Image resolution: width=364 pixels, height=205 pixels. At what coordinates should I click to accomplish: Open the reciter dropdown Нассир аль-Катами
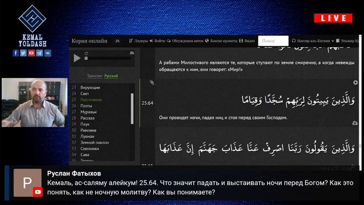[x=313, y=41]
